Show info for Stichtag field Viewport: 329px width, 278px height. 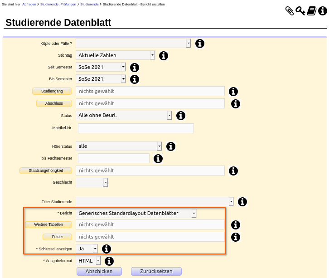tap(164, 56)
